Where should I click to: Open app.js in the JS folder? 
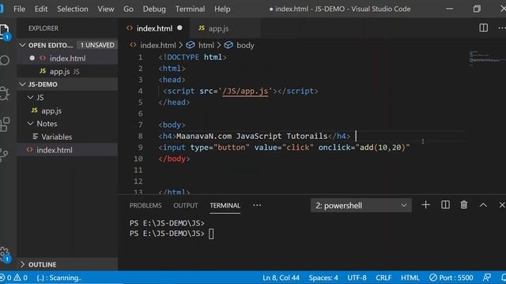pos(67,110)
